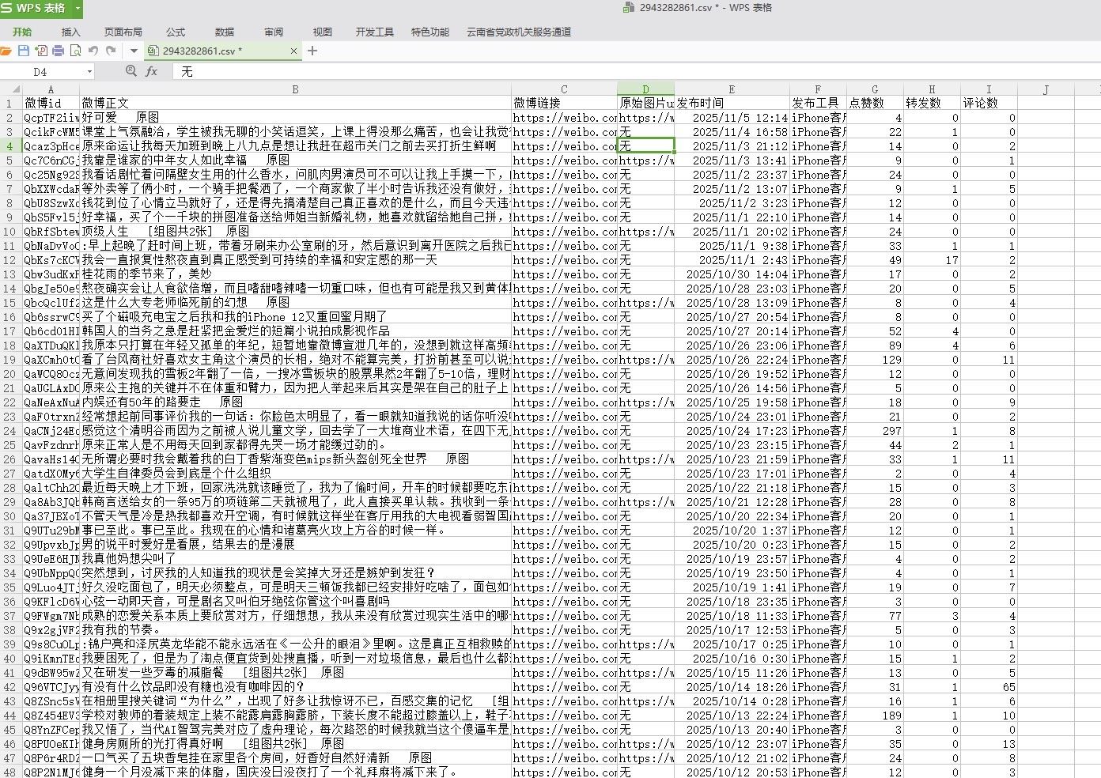The width and height of the screenshot is (1101, 778).
Task: Switch to the 审阅 tab
Action: tap(274, 32)
